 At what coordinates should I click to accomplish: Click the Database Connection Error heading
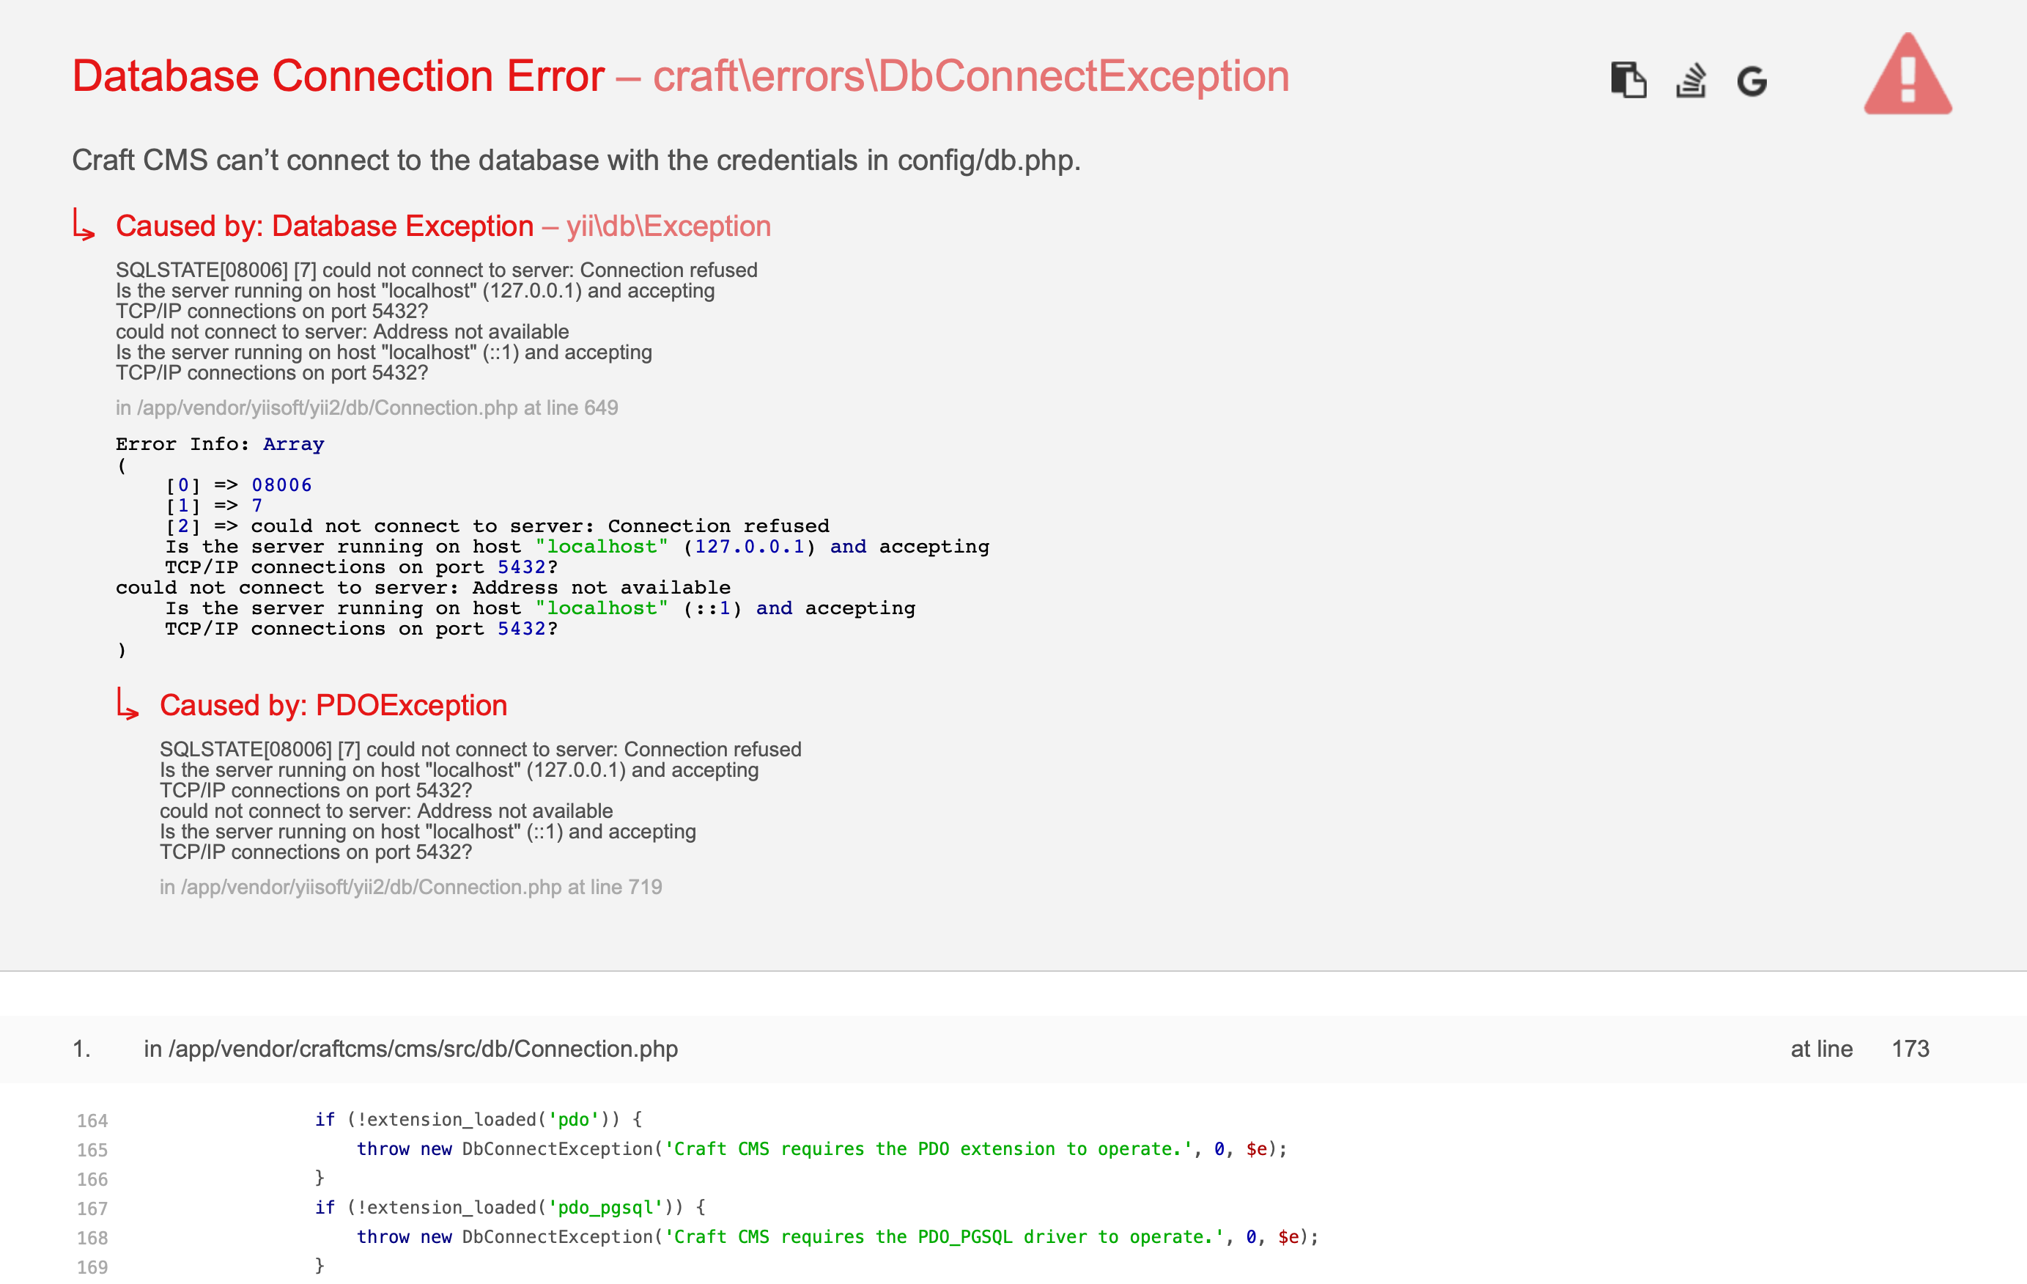click(338, 75)
